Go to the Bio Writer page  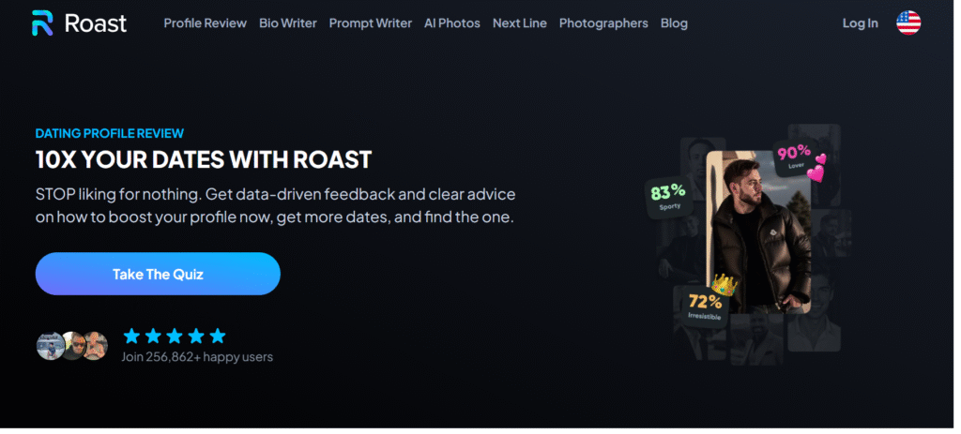[x=288, y=23]
